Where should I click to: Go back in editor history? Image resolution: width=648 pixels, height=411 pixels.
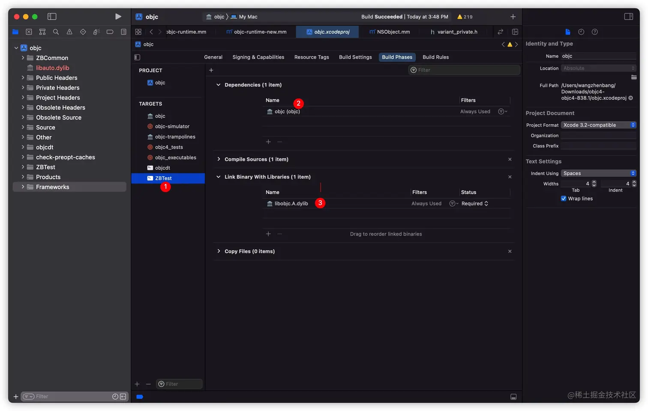pos(151,32)
